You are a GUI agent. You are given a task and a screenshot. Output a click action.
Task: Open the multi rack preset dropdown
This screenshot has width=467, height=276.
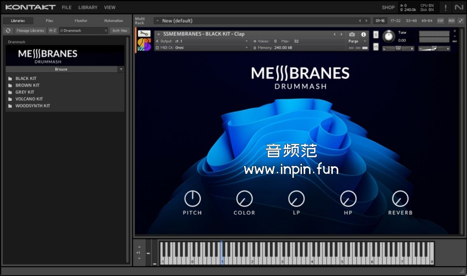pos(157,20)
